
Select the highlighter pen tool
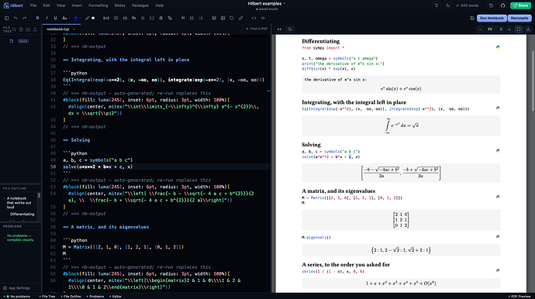click(x=87, y=18)
